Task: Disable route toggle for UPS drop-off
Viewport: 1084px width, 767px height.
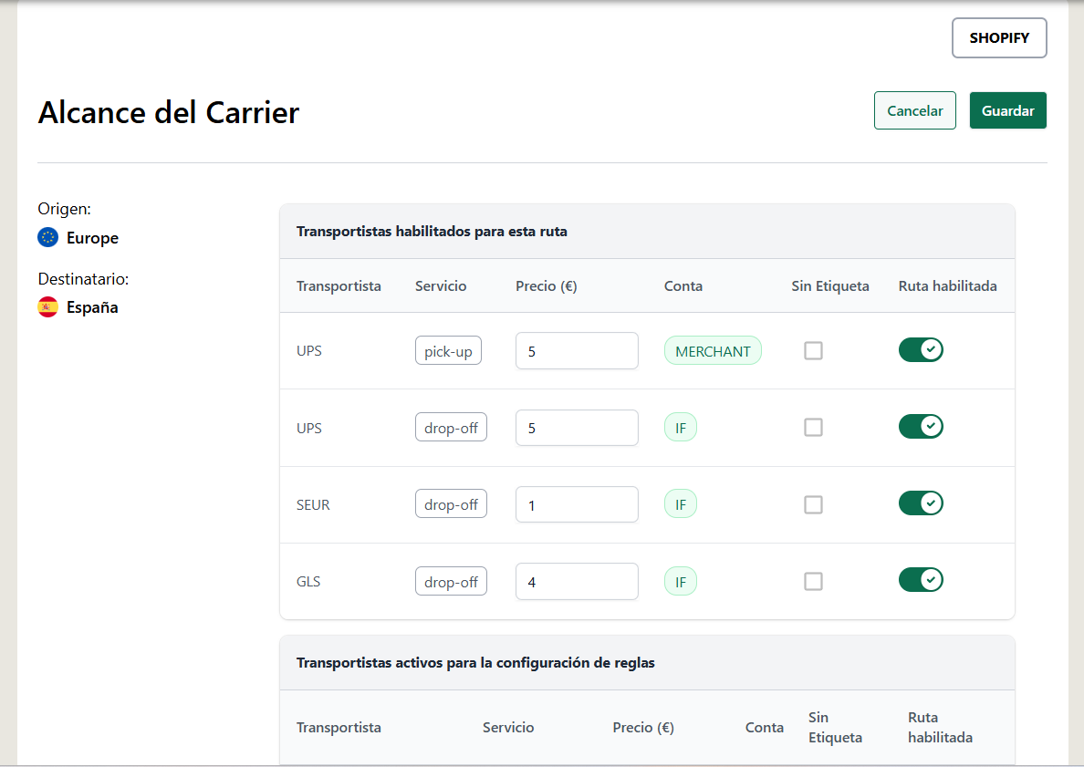Action: pyautogui.click(x=921, y=426)
